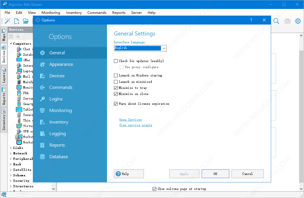Switch to the Layers side panel
Screen dimensions: 304x198
point(4,75)
